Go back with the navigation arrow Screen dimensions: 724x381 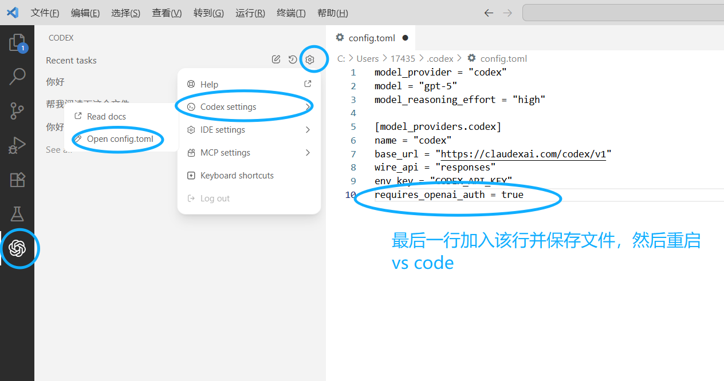(x=489, y=13)
